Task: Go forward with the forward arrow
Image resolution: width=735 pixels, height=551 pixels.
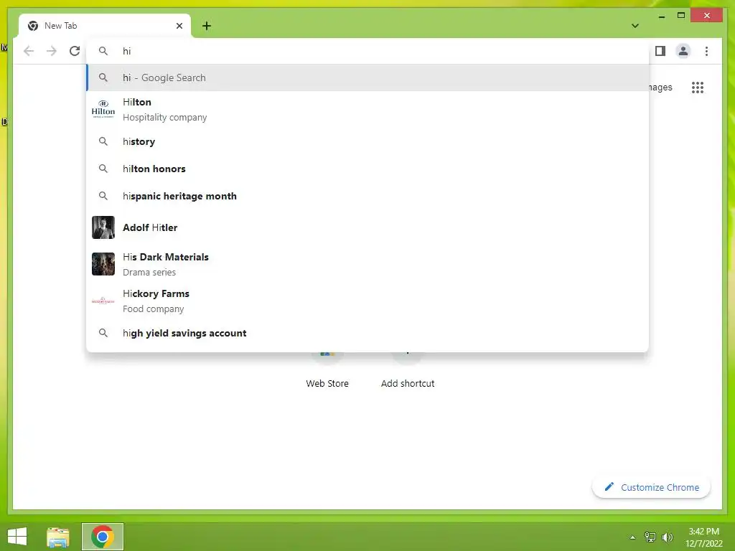Action: pyautogui.click(x=52, y=51)
